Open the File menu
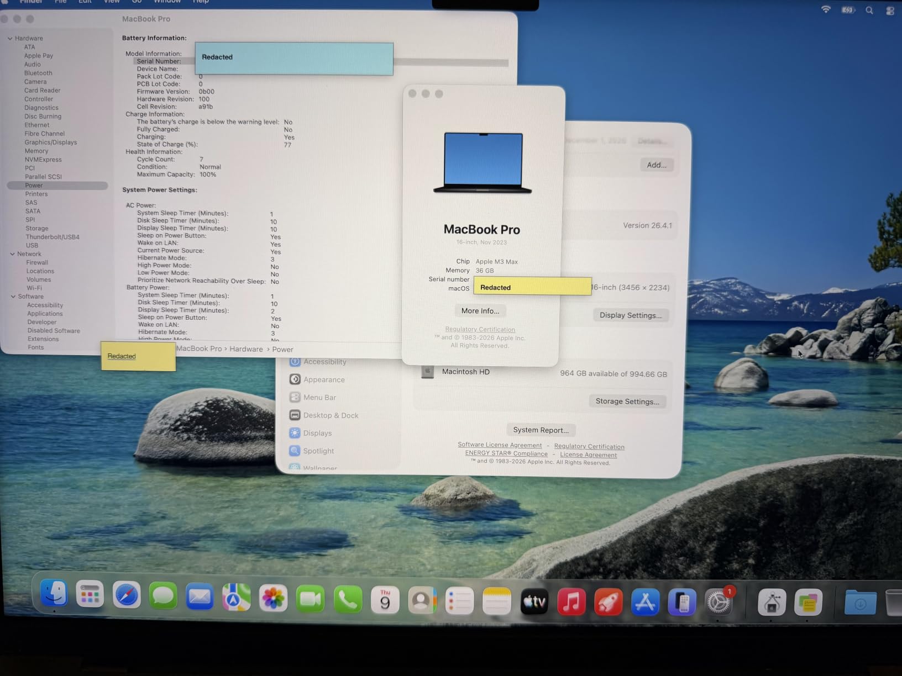This screenshot has width=902, height=676. [x=60, y=2]
